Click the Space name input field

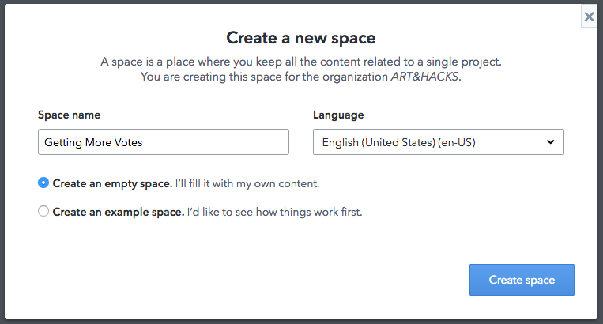(164, 142)
